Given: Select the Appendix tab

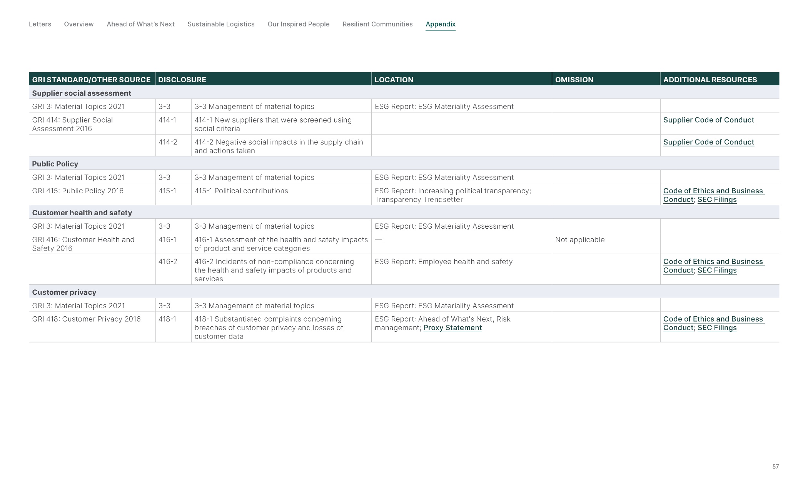Looking at the screenshot, I should (441, 24).
